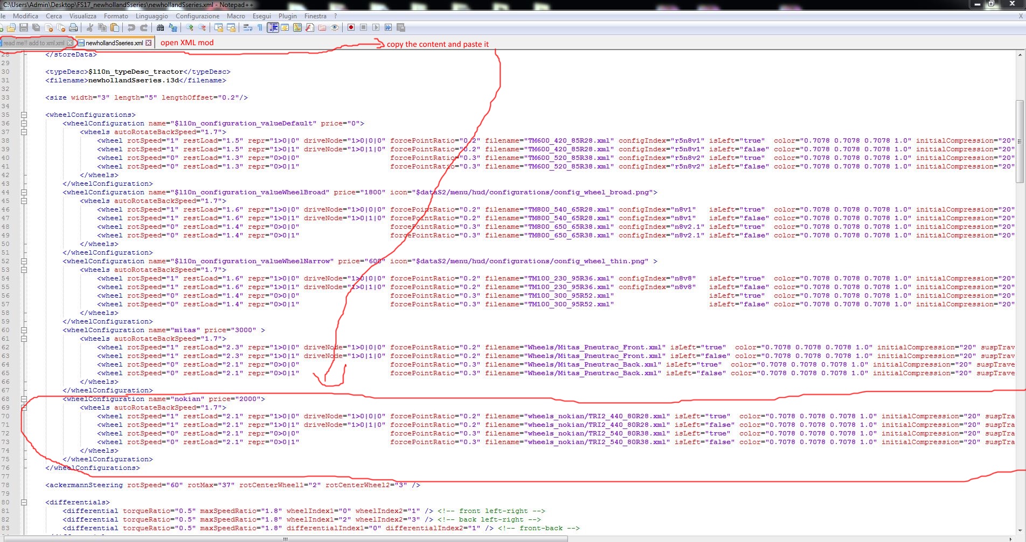The image size is (1026, 542).
Task: Open a file with the toolbar Open icon
Action: coord(11,27)
